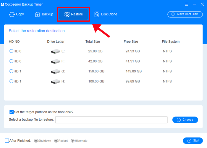Click the hamburger menu icon
Image resolution: width=207 pixels, height=148 pixels.
click(x=186, y=4)
